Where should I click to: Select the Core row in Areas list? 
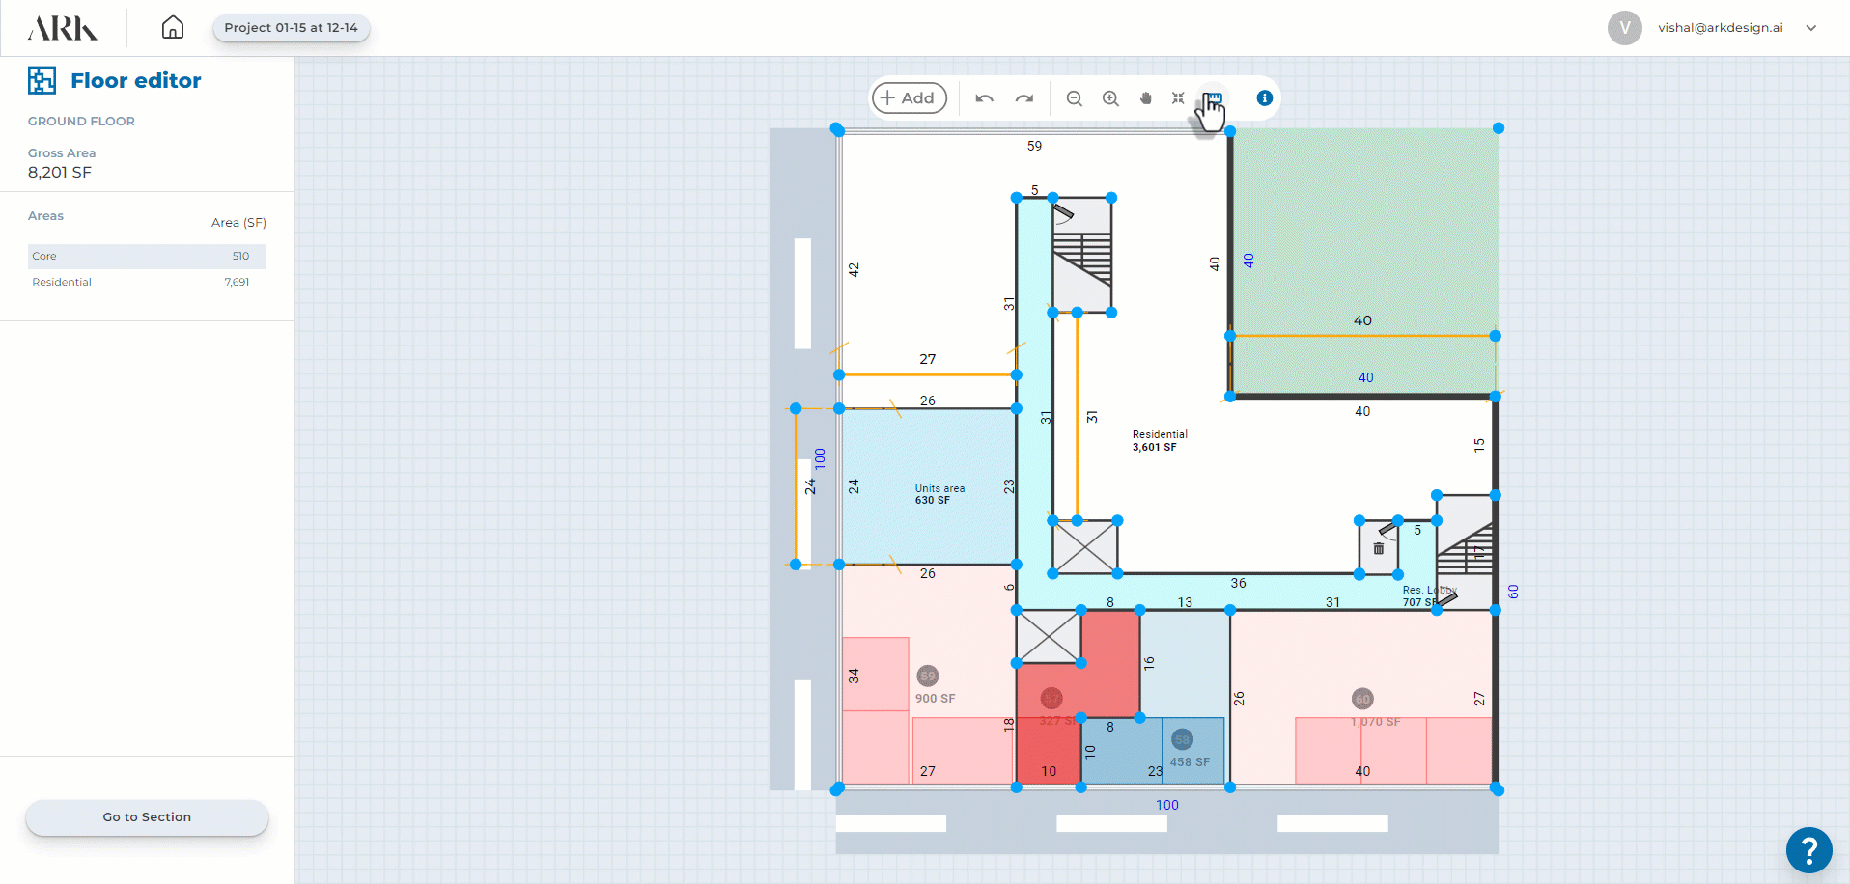click(147, 256)
